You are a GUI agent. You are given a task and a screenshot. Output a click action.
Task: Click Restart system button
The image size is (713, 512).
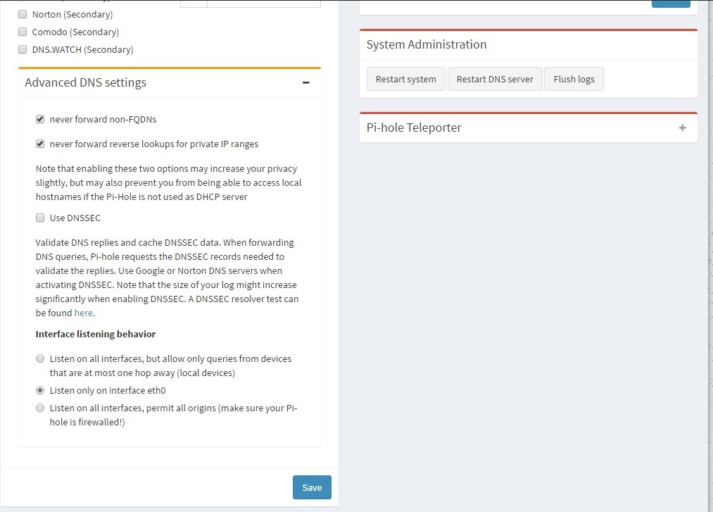pyautogui.click(x=405, y=79)
